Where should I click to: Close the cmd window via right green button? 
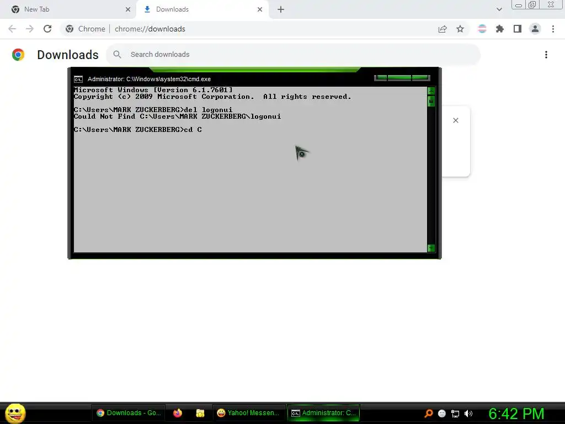(420, 77)
